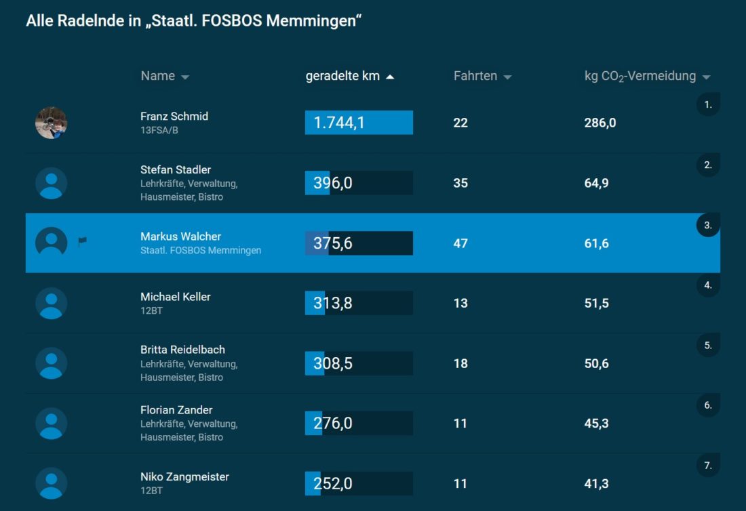The width and height of the screenshot is (746, 511).
Task: Sort by kg CO2-Vermeidung column
Action: click(x=647, y=76)
